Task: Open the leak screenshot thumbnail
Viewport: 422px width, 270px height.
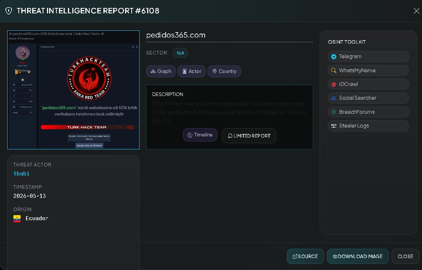Action: click(73, 90)
